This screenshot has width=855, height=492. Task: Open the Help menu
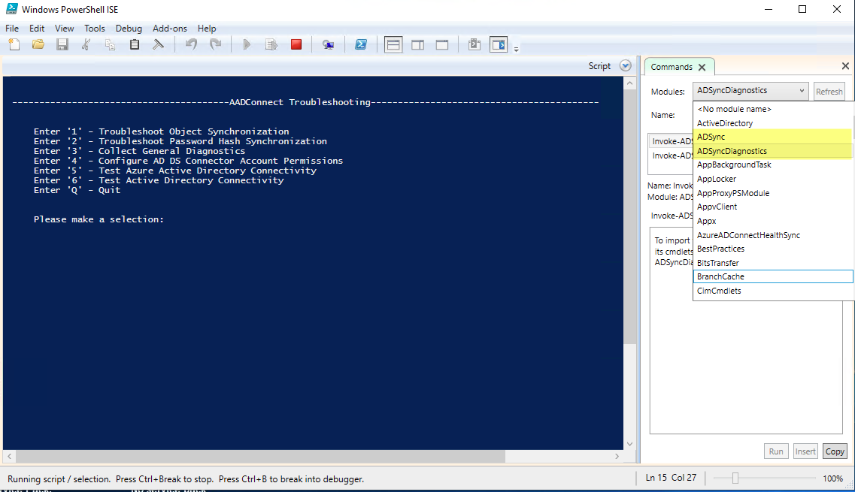[x=207, y=29]
